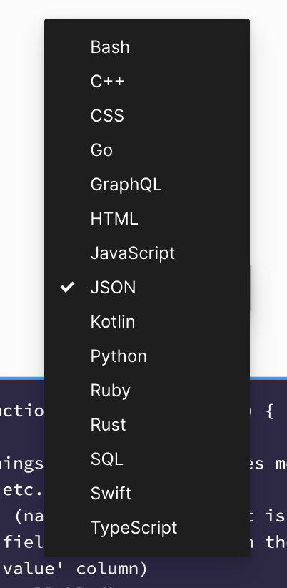Select Bash from the language list
The height and width of the screenshot is (588, 287).
pos(147,47)
